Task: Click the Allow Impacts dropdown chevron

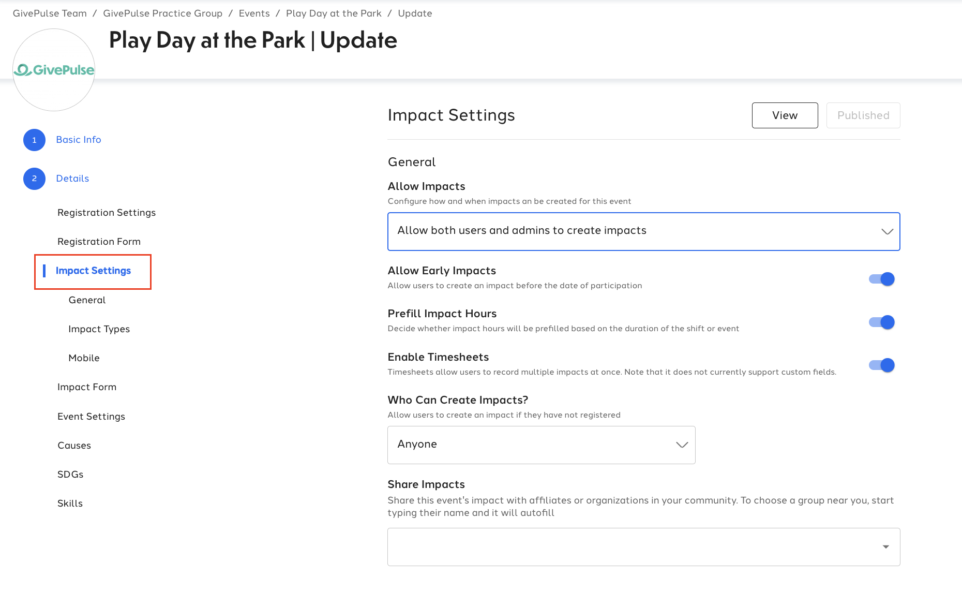Action: (887, 231)
